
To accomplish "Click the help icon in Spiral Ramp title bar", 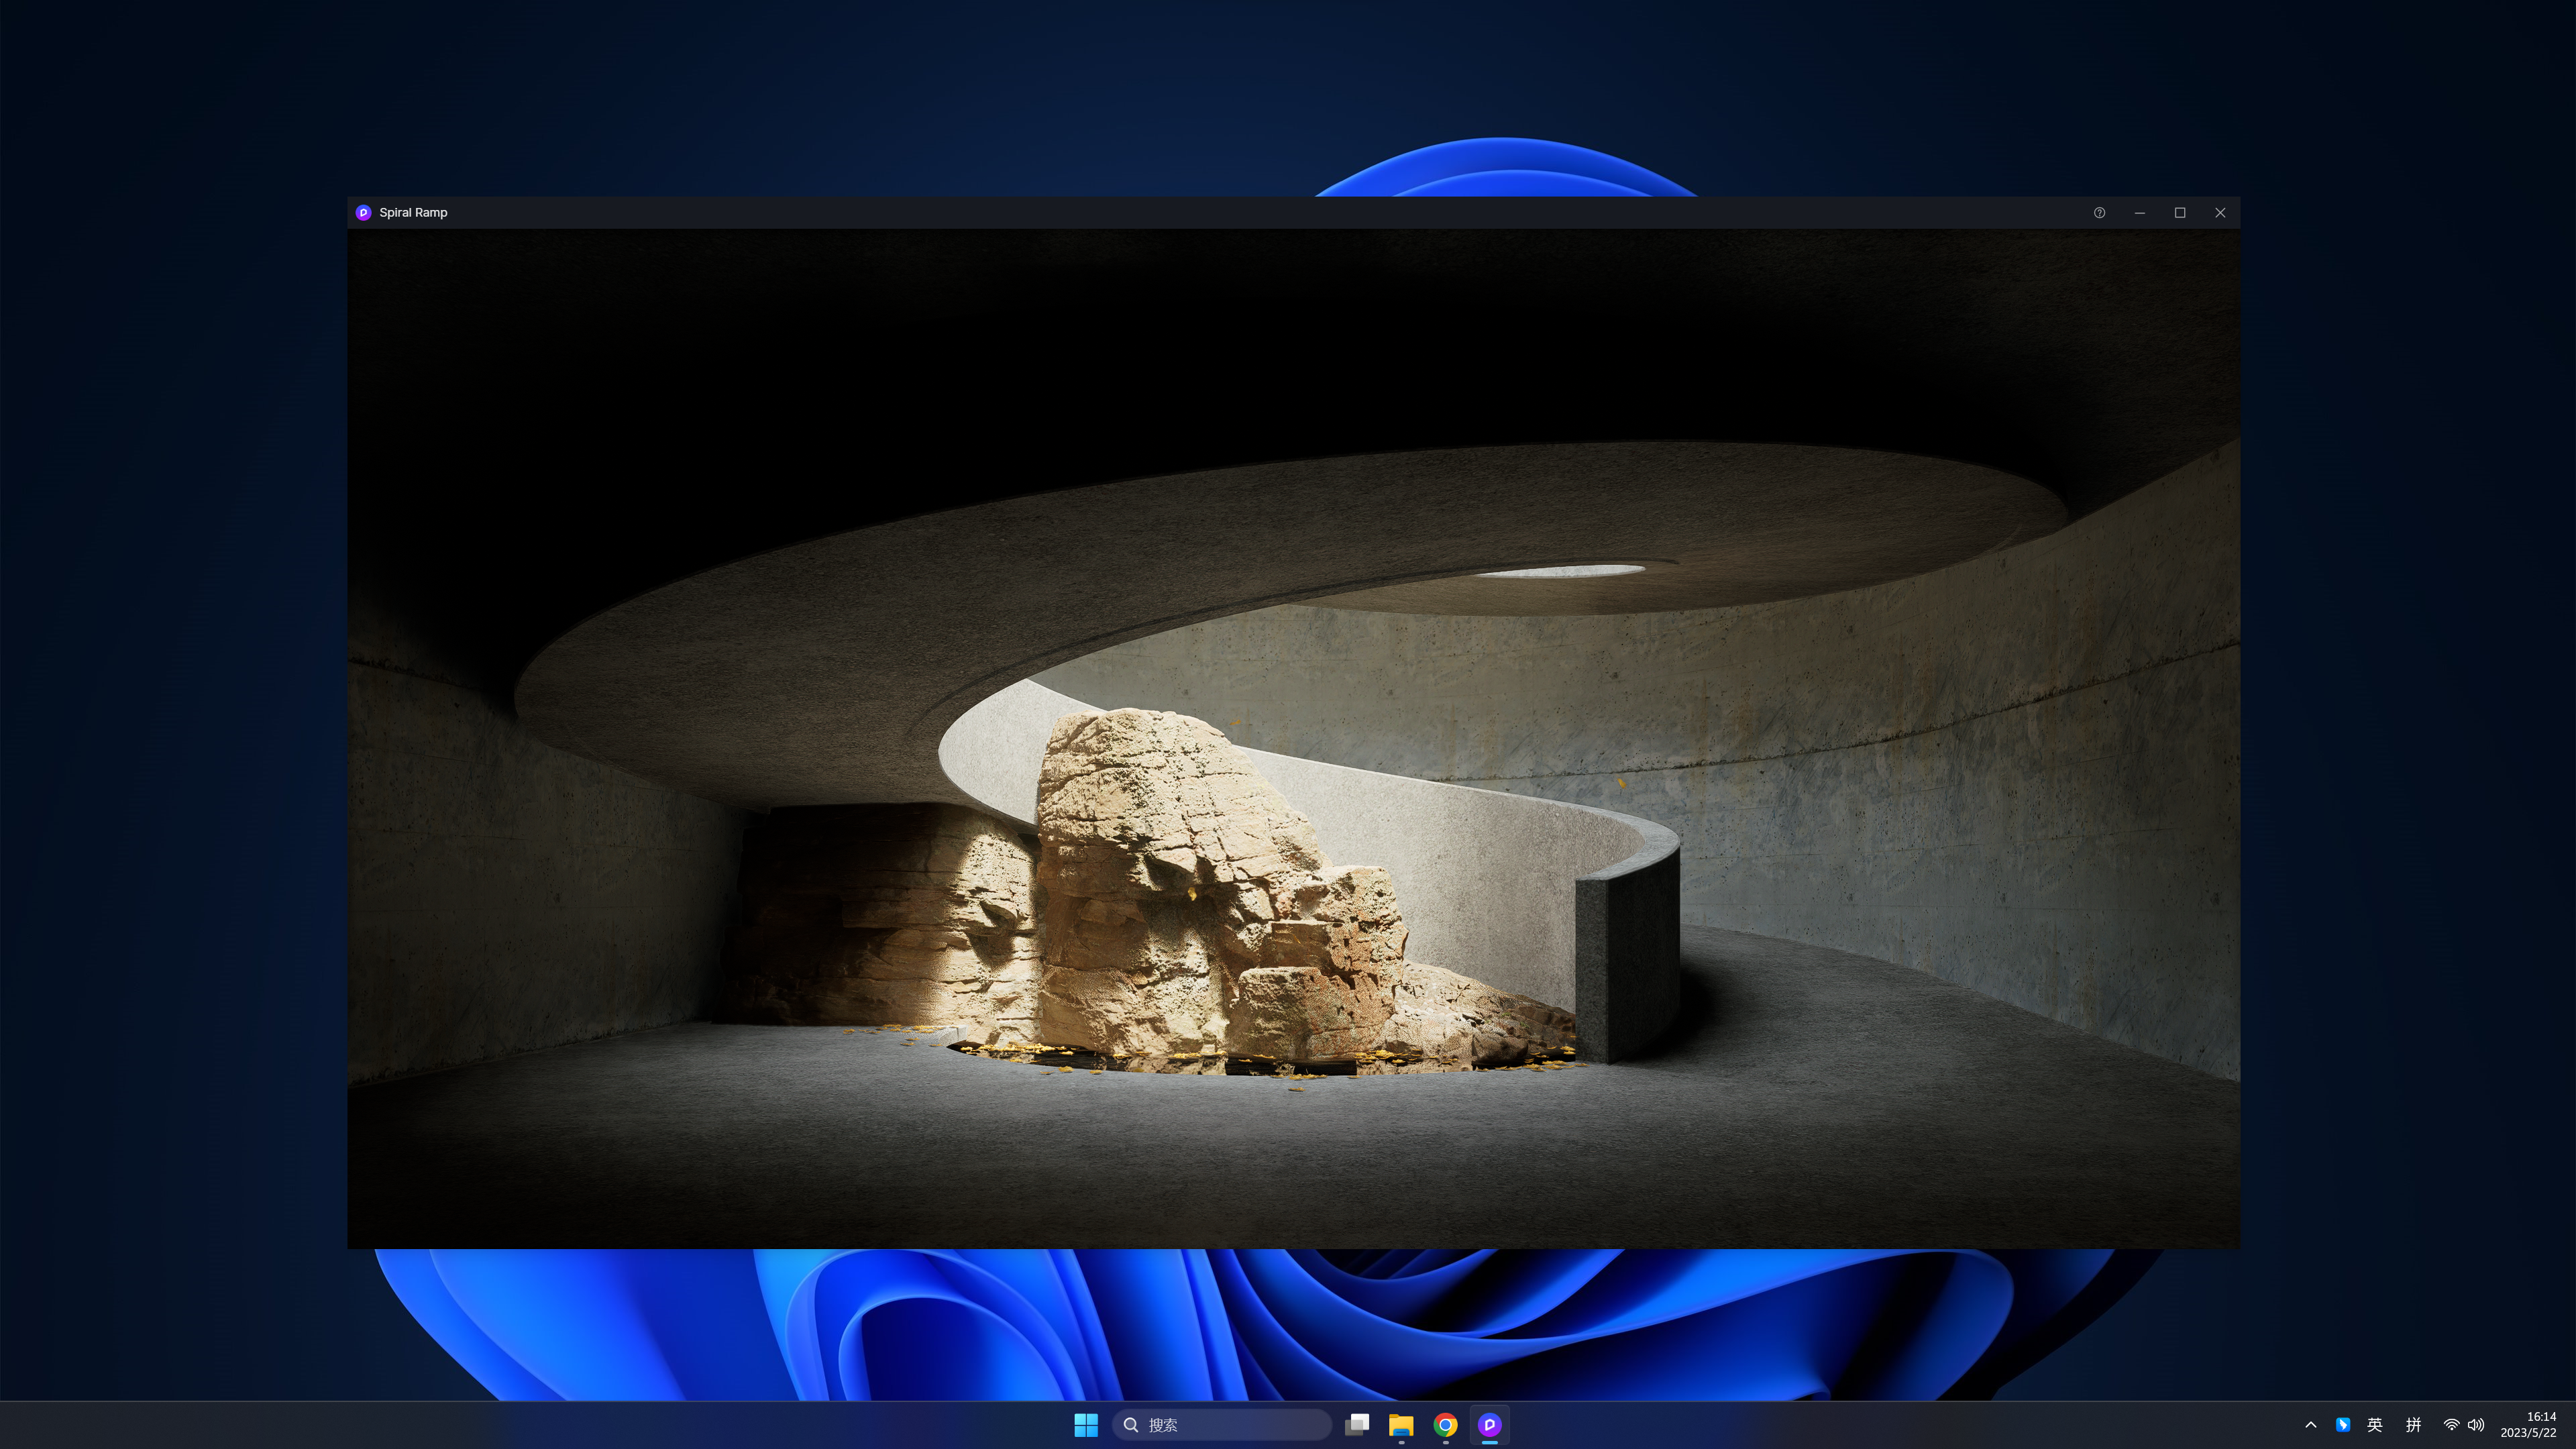I will click(2099, 212).
